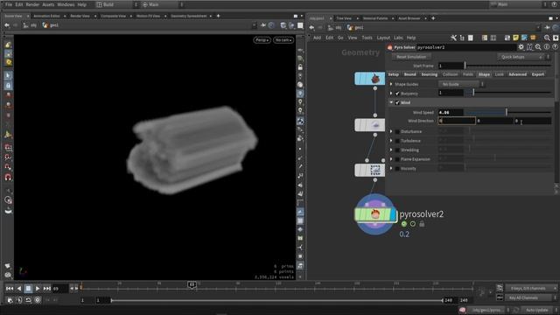Open the Build desktop dropdown
The image size is (560, 315).
click(116, 4)
